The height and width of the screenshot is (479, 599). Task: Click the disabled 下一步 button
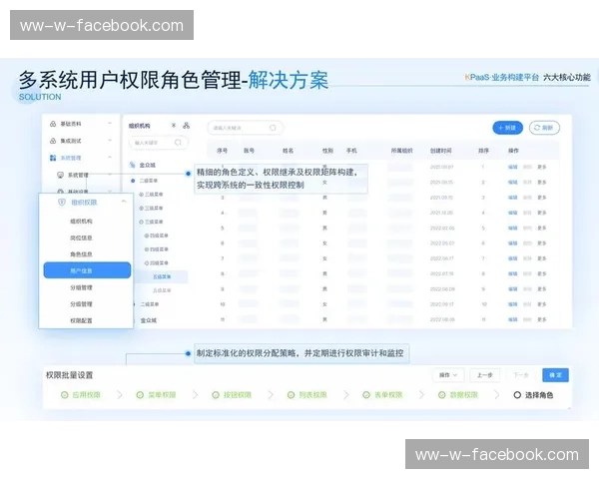click(521, 375)
